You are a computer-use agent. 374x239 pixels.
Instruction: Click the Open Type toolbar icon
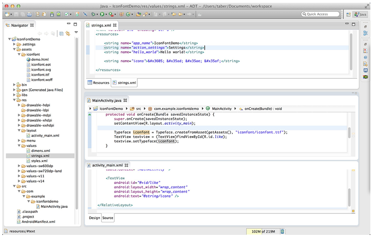tap(138, 15)
